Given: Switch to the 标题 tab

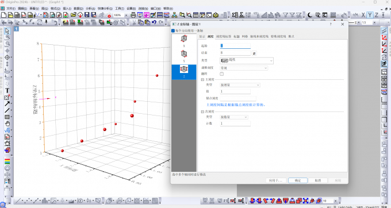Looking at the screenshot, I should [x=237, y=36].
